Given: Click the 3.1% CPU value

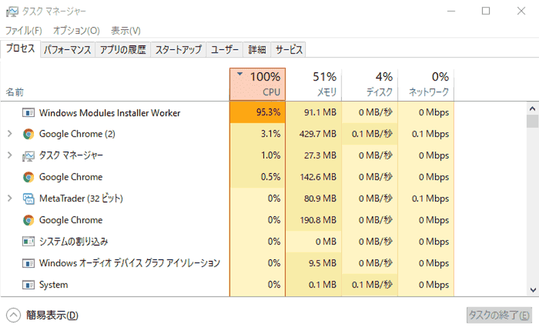Looking at the screenshot, I should 271,134.
